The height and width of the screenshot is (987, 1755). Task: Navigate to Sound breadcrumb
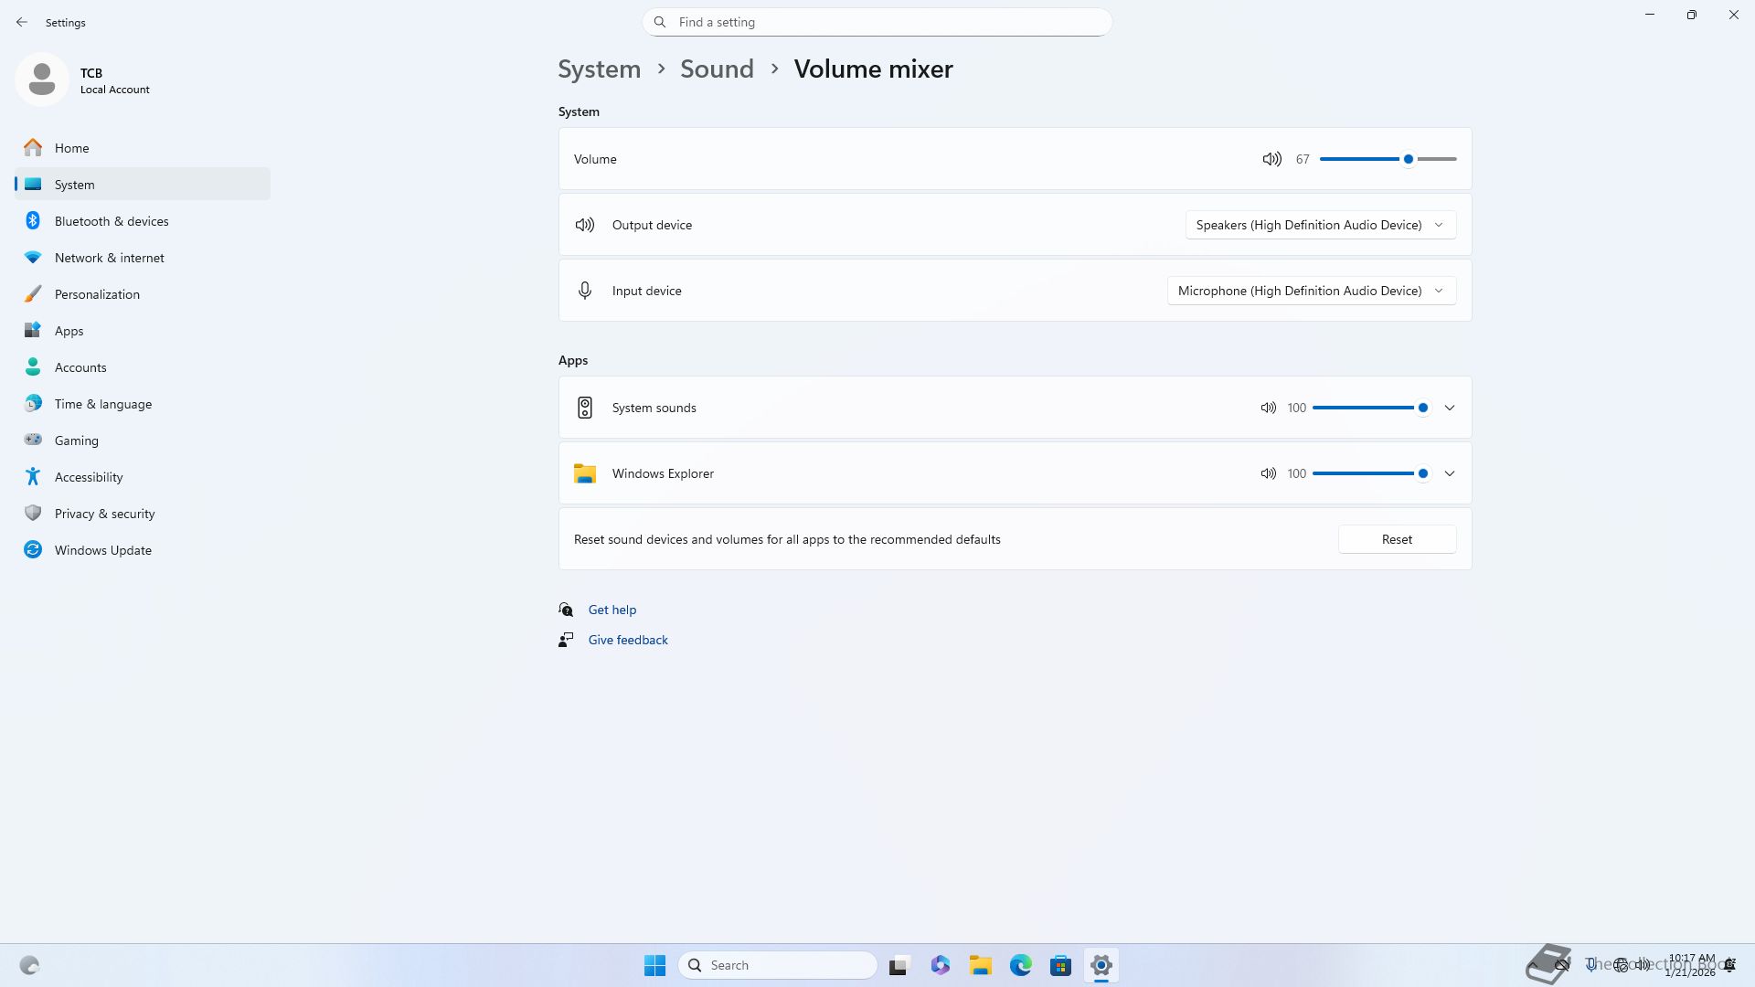717,69
